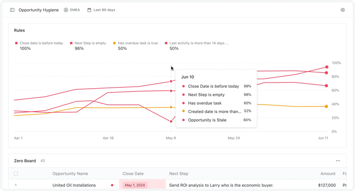Toggle 'Last activity is more than 14 days' legend

pos(197,46)
